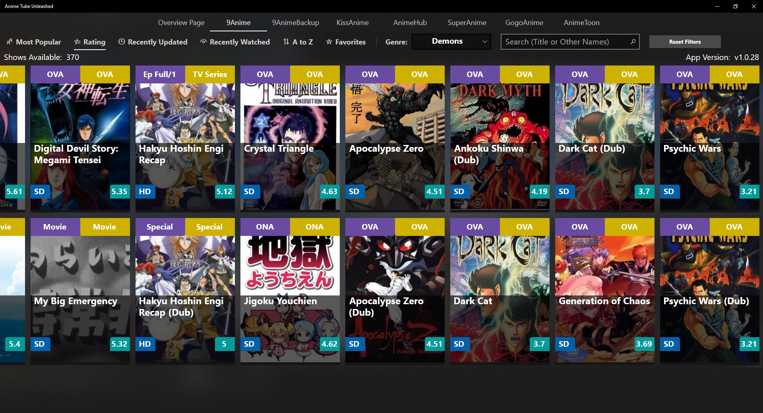Restore down the Anime Tube Unleashed window
This screenshot has height=413, width=763.
736,6
